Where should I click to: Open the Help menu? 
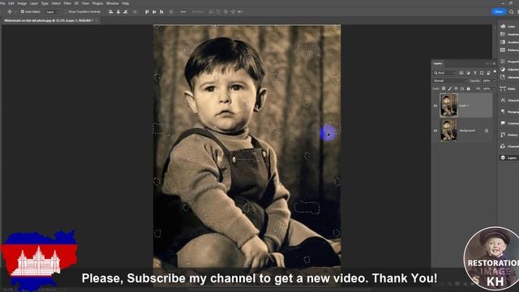(126, 3)
